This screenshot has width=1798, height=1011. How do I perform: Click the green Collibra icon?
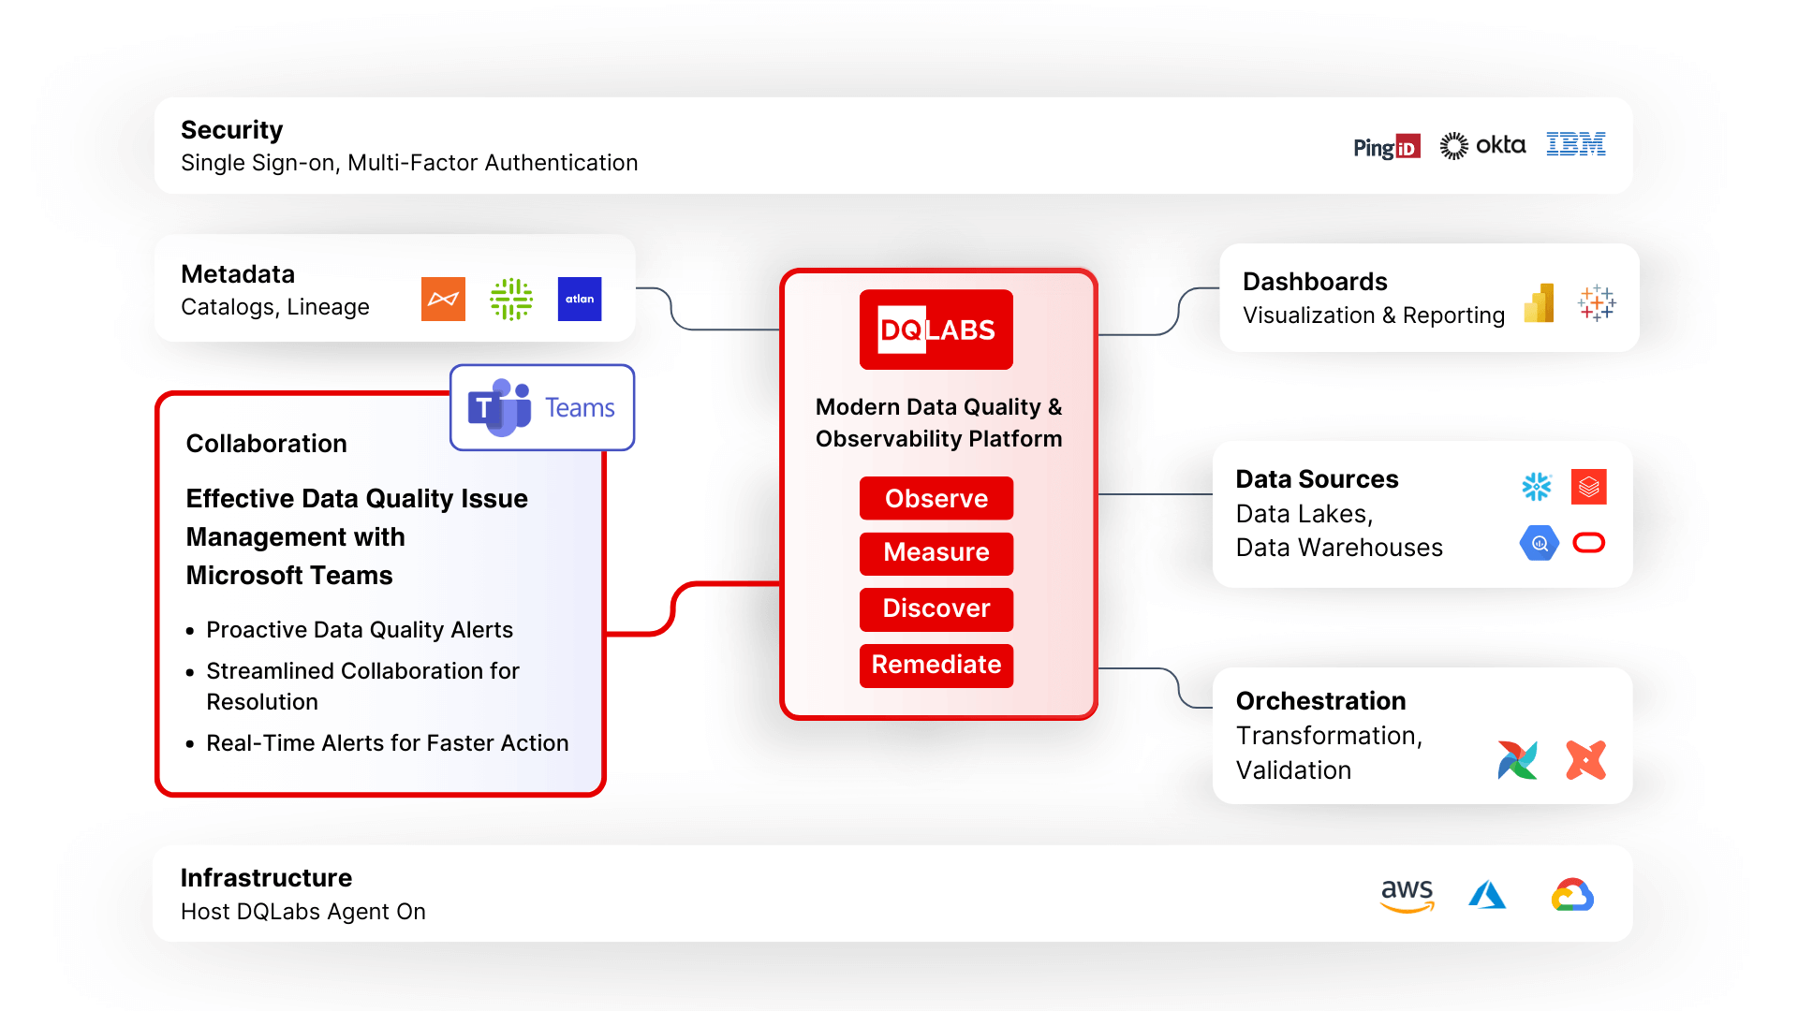click(511, 299)
